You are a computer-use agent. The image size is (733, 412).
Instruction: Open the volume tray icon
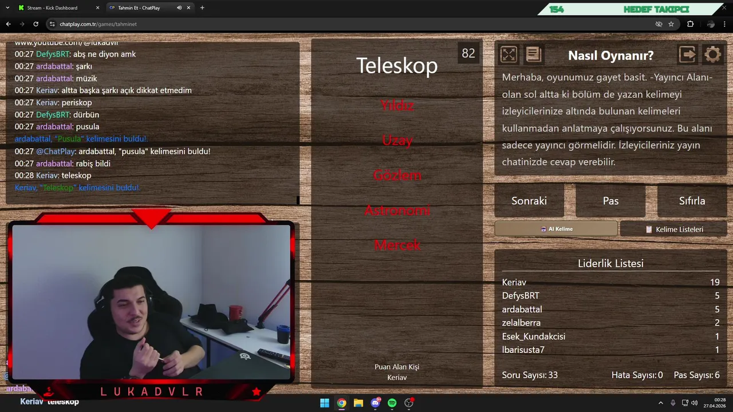tap(694, 403)
